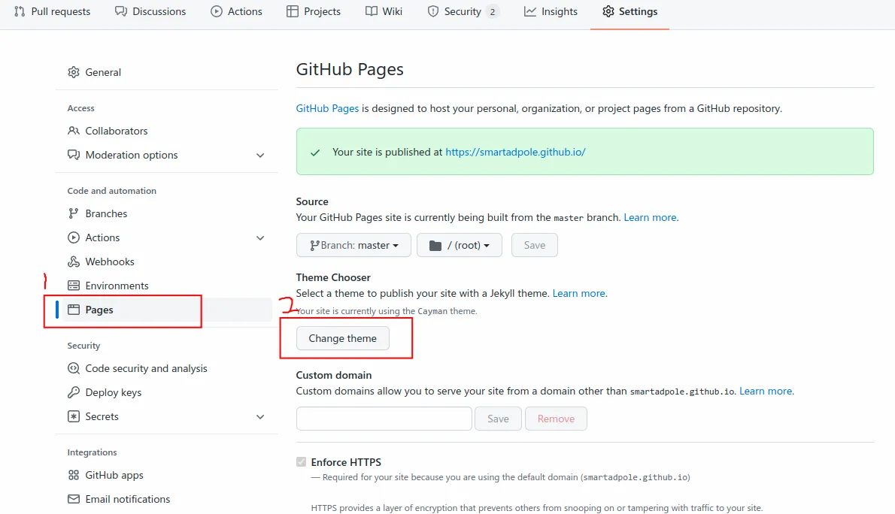Click the Moderation options comment icon
Viewport: 895px width, 514px height.
[74, 155]
